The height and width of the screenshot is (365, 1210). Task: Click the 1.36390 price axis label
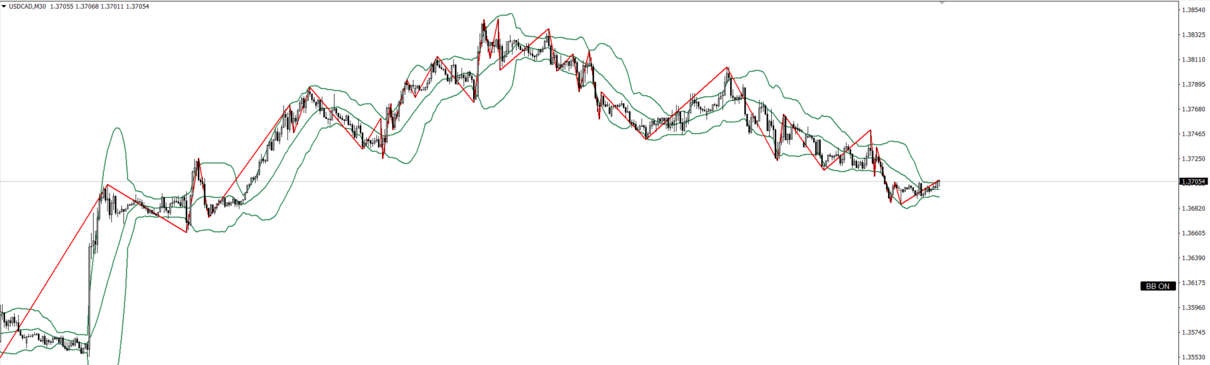tap(1192, 258)
